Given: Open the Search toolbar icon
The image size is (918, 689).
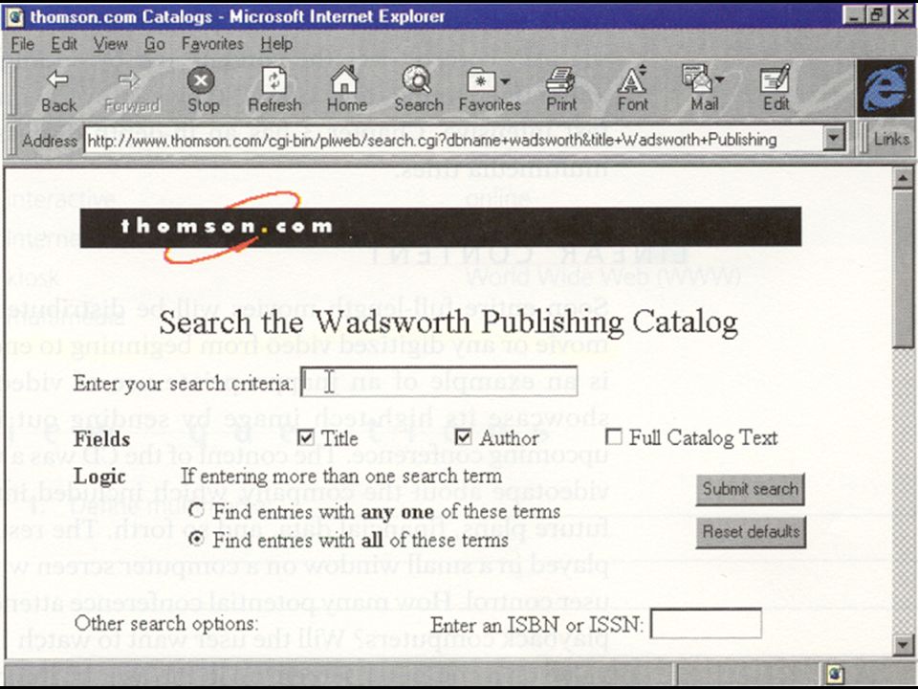Looking at the screenshot, I should click(x=416, y=79).
